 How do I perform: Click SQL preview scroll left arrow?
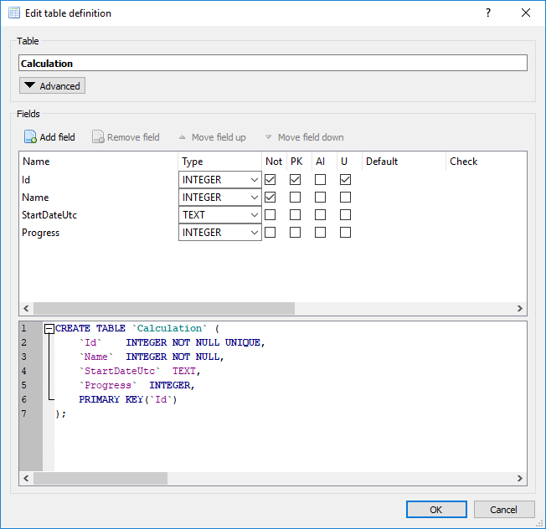[26, 478]
